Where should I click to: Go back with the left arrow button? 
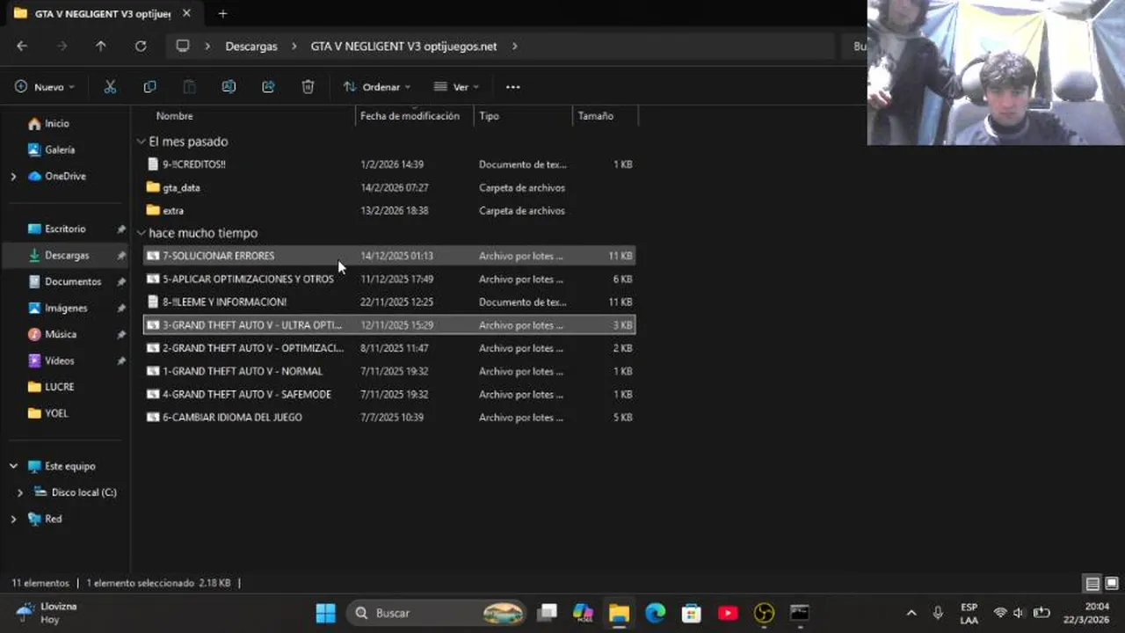22,47
